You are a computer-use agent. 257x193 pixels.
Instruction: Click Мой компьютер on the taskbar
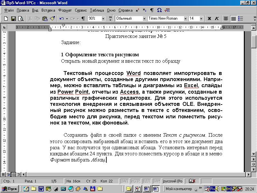click(179, 189)
